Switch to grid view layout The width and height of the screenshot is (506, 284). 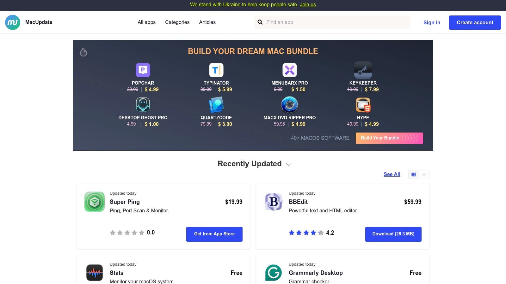point(414,175)
